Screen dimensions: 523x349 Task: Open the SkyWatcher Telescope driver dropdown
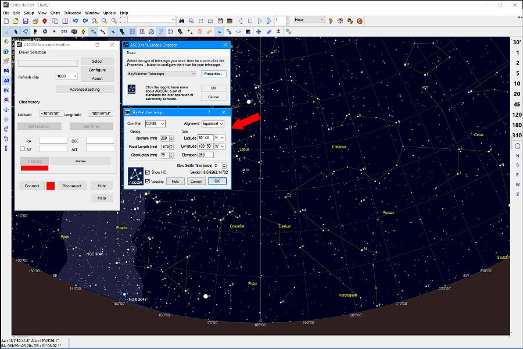[161, 74]
